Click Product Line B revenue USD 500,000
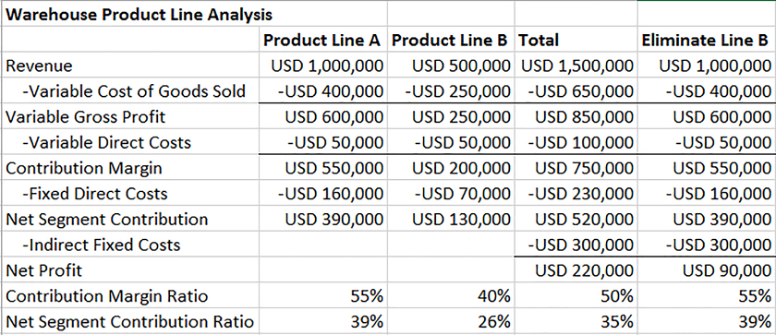The image size is (776, 335). click(461, 66)
